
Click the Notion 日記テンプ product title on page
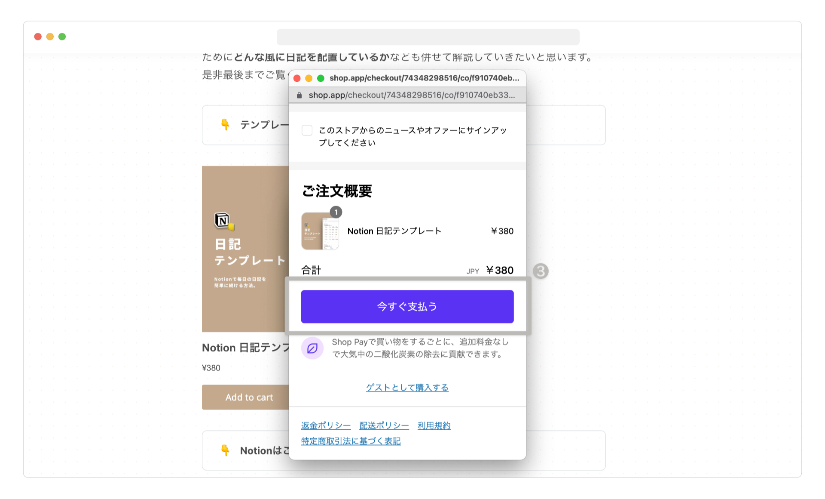245,348
